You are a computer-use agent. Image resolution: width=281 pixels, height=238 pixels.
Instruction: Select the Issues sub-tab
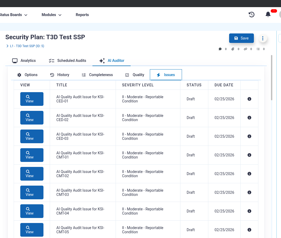coord(166,75)
